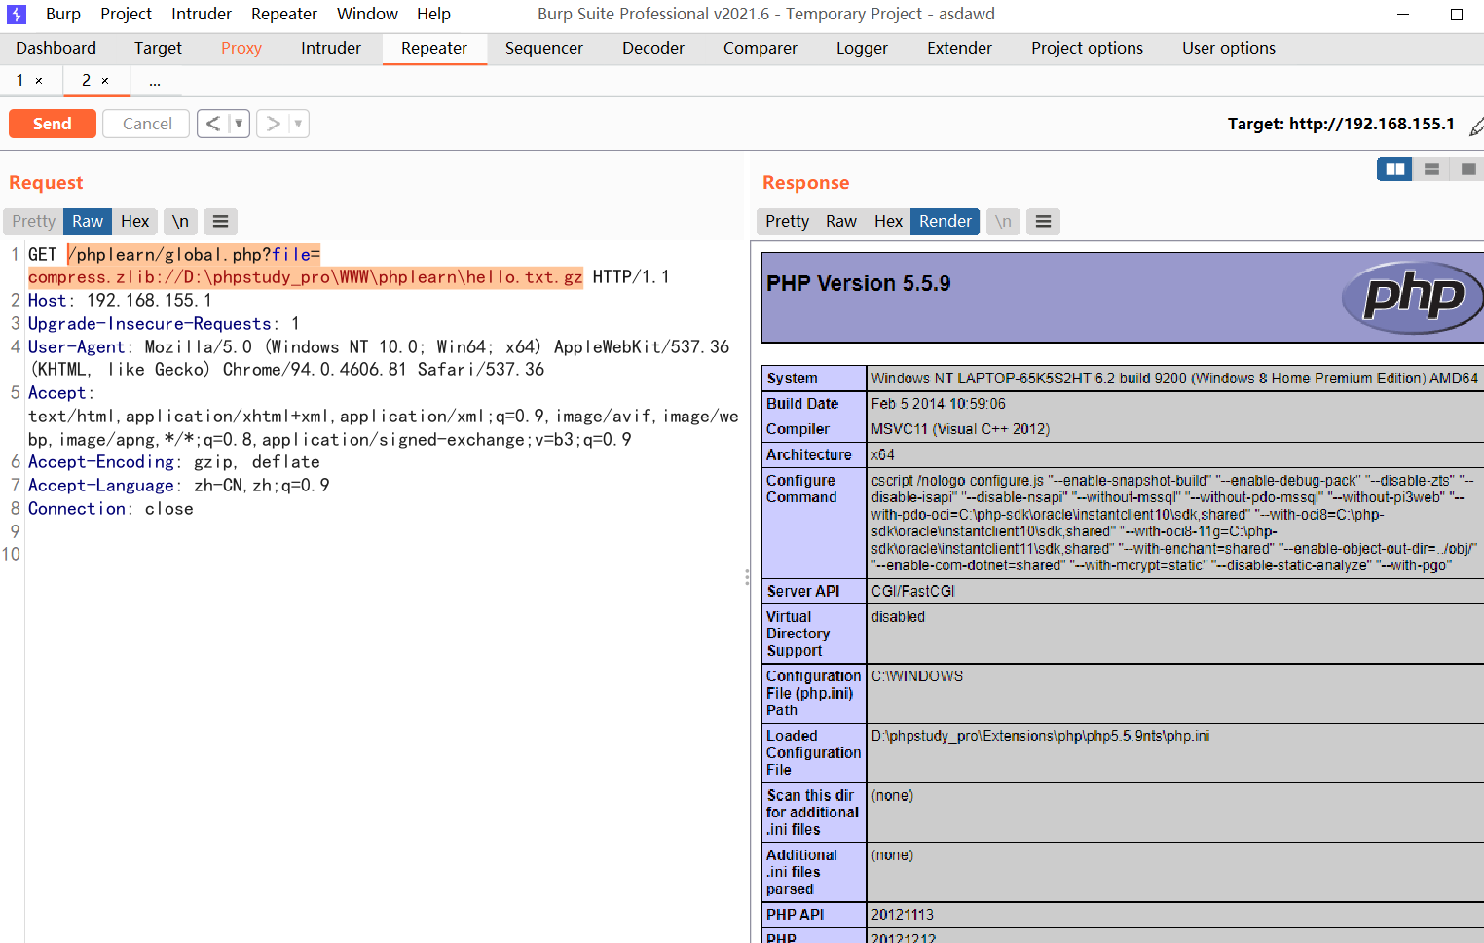Open the Repeater menu in menu bar

(284, 14)
